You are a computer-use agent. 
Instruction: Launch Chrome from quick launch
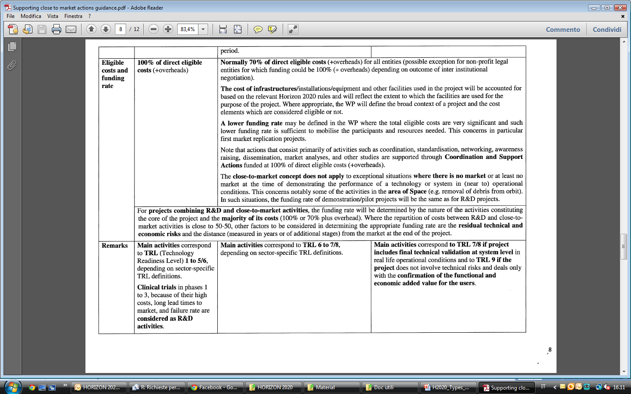pos(32,387)
